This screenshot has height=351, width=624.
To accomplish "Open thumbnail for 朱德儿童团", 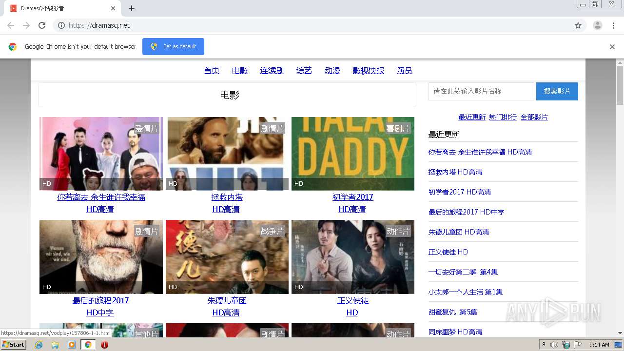I will tap(227, 257).
